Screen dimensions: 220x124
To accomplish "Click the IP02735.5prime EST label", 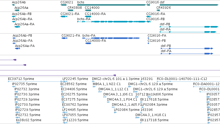I will point(25,84).
